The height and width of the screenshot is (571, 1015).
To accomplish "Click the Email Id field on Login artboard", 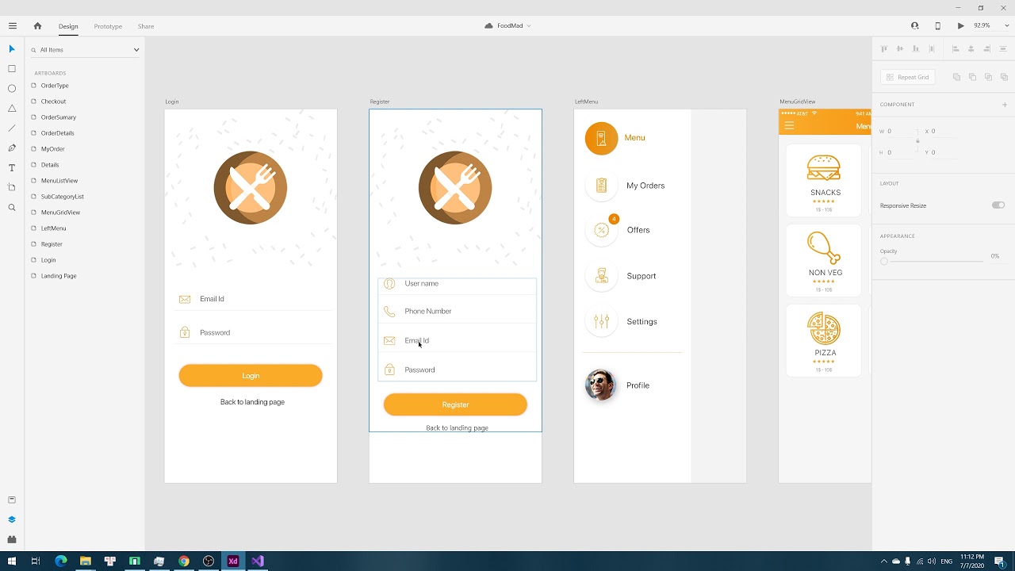I will pyautogui.click(x=254, y=299).
